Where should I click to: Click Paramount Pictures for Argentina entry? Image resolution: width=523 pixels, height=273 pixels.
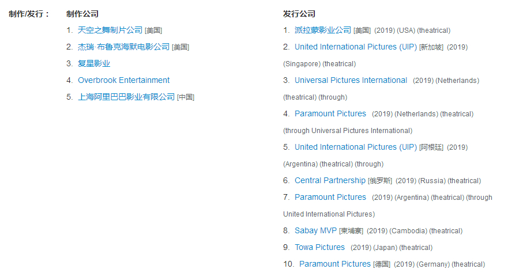pyautogui.click(x=330, y=197)
